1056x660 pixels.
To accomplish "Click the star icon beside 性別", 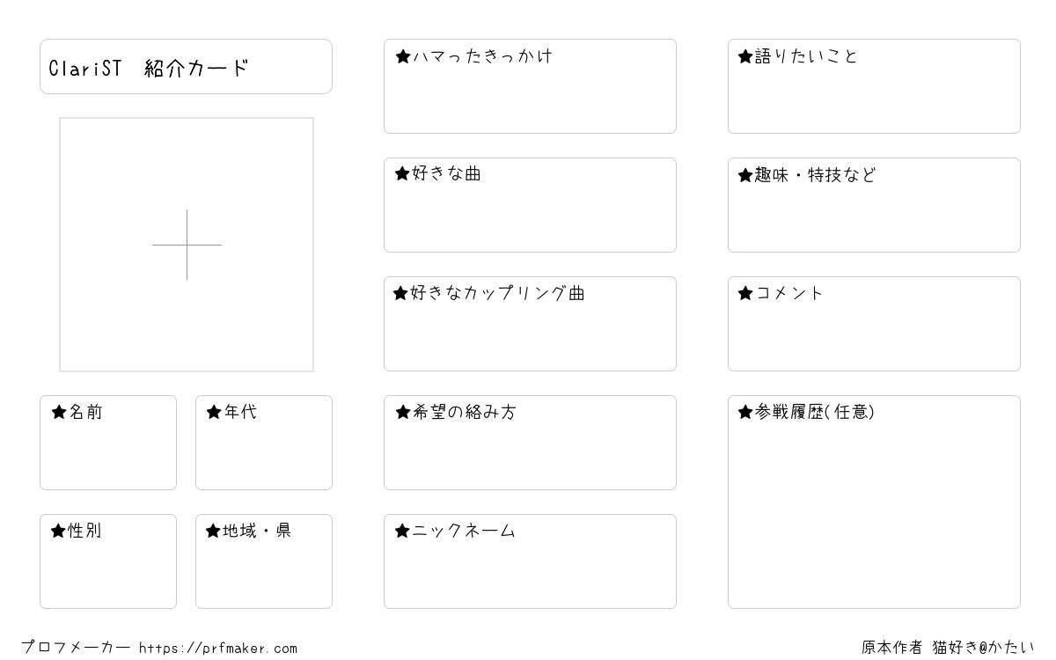I will (x=59, y=531).
